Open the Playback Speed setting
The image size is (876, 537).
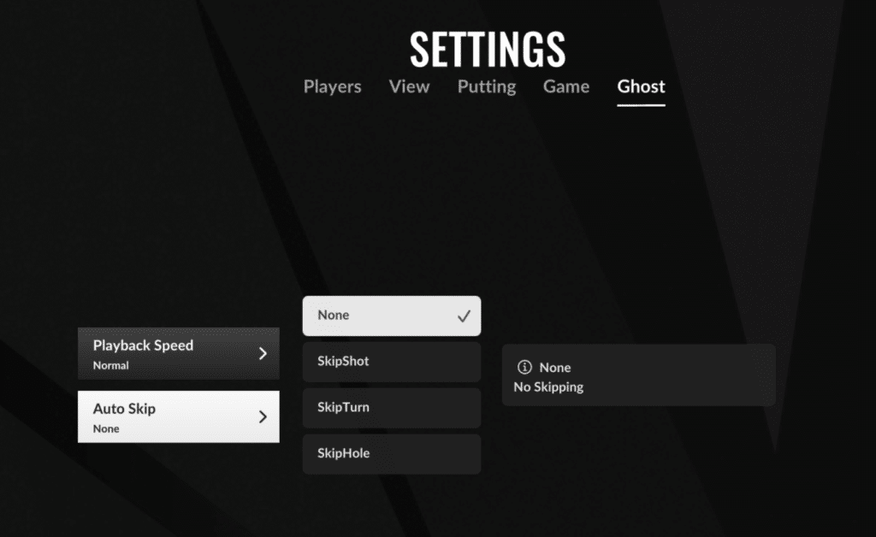coord(178,353)
